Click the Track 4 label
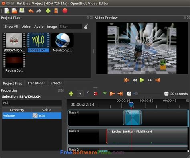This screenshot has height=158, width=190. [x=74, y=113]
